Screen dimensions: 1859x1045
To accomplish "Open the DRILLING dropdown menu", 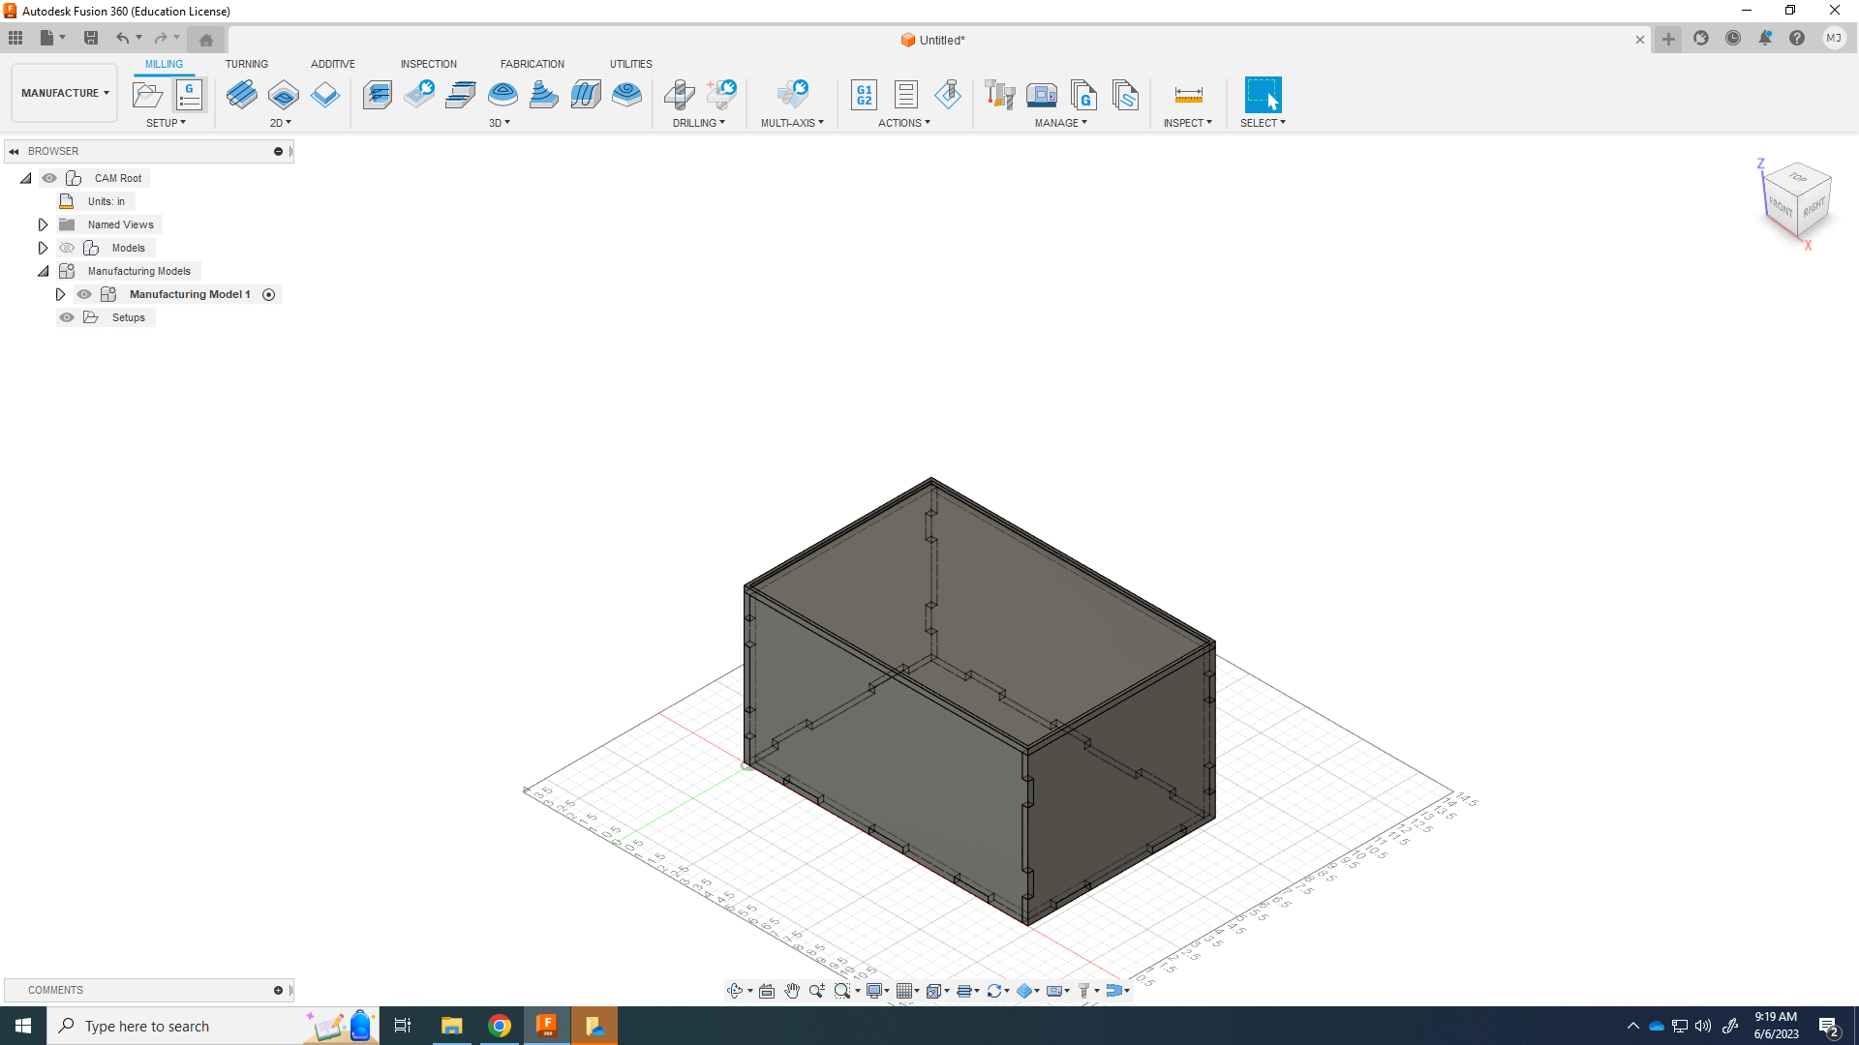I will (698, 123).
